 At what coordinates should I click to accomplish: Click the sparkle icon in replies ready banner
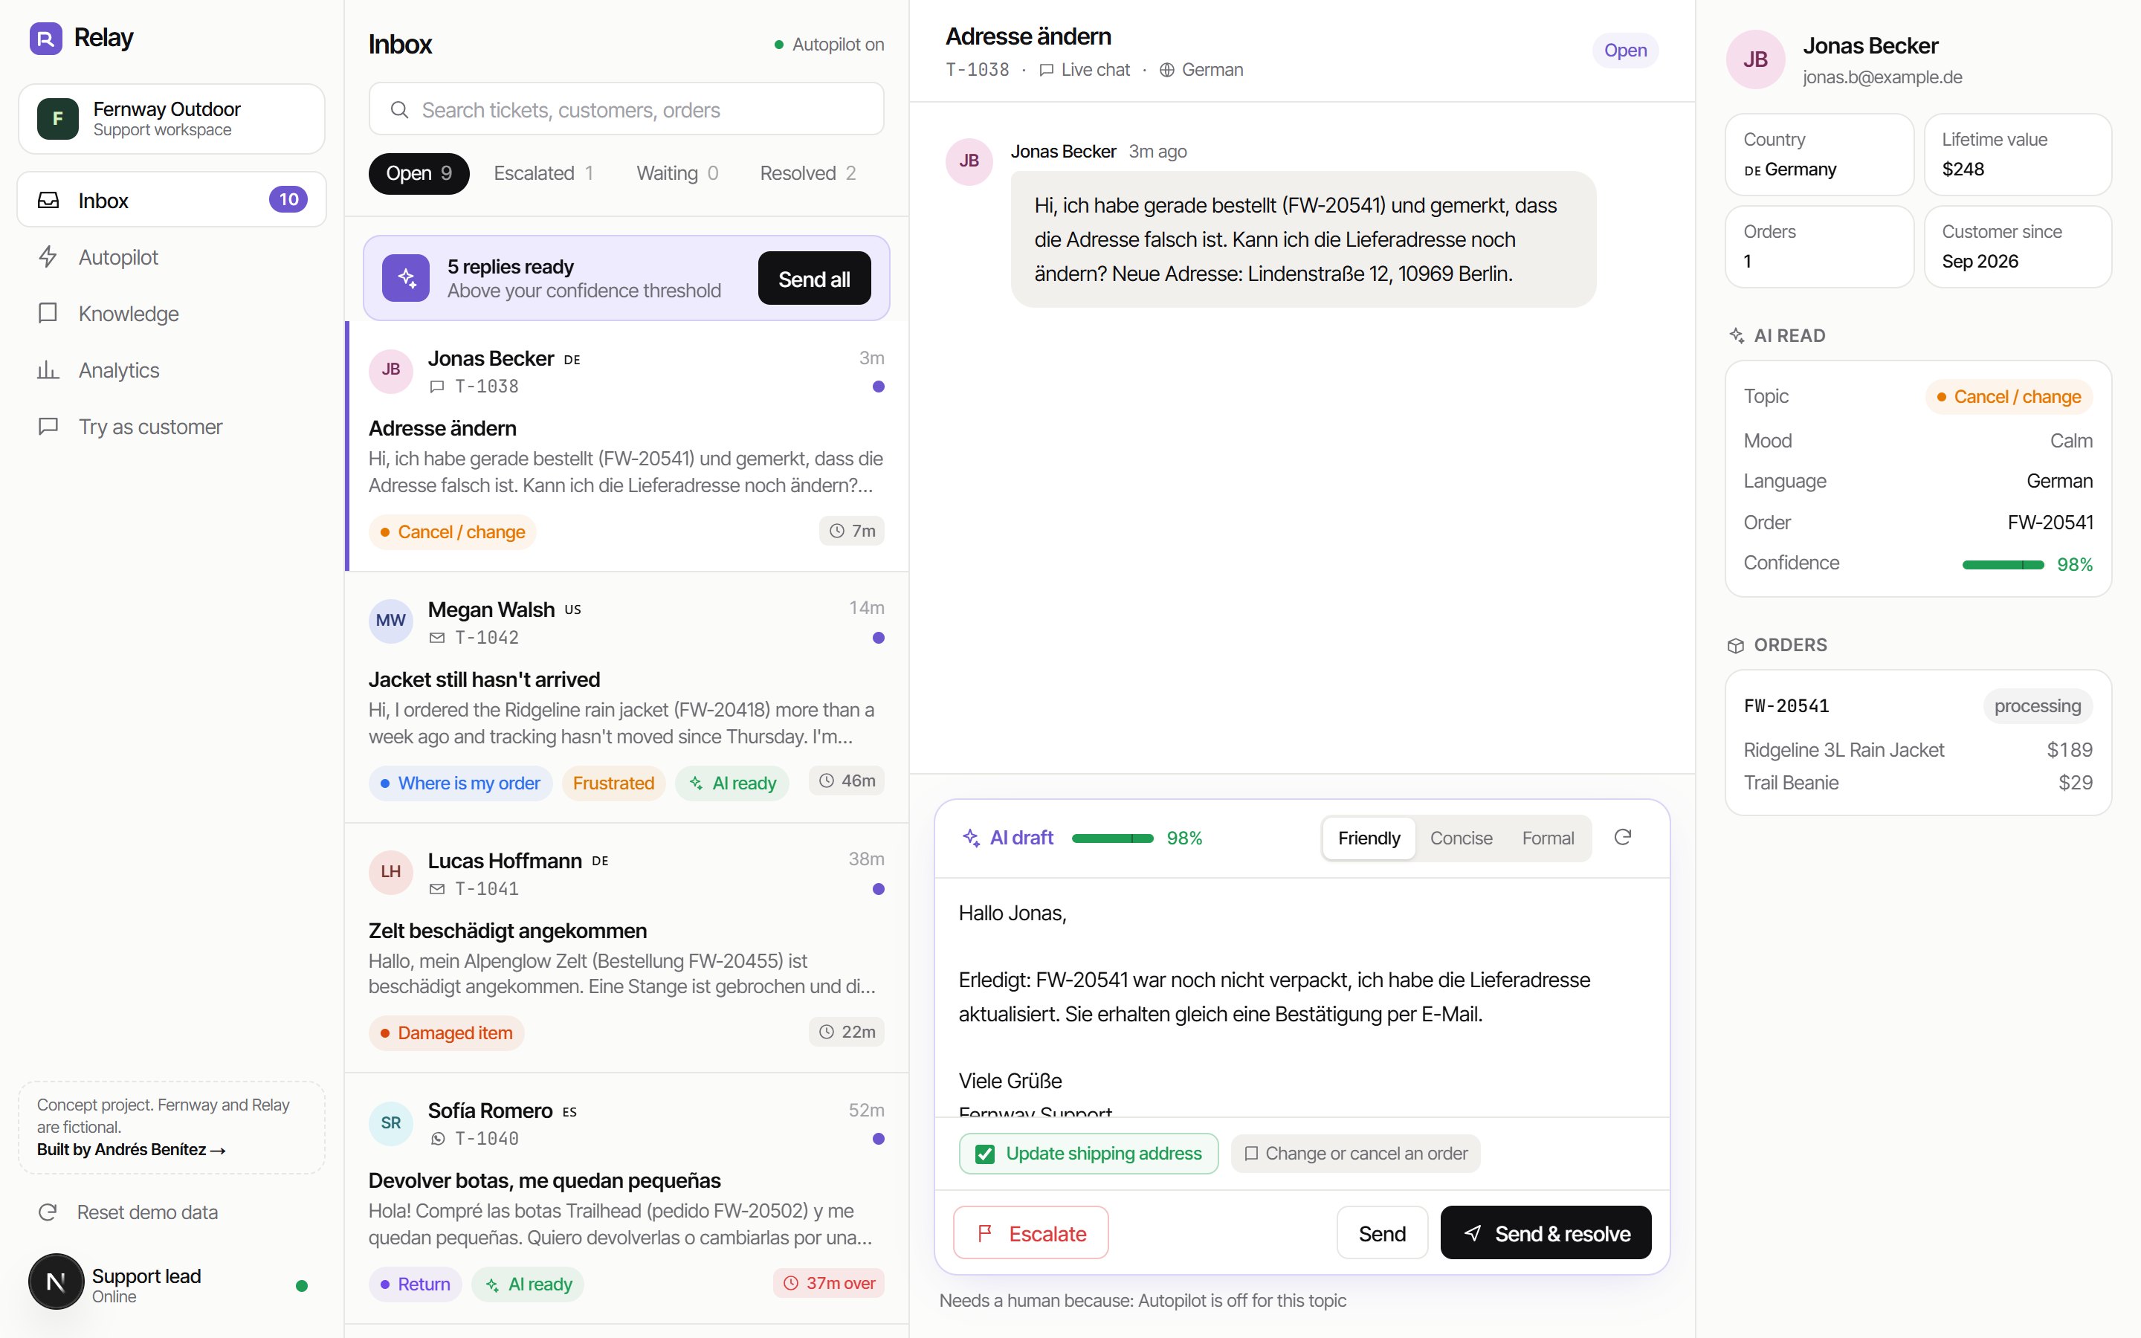click(406, 278)
